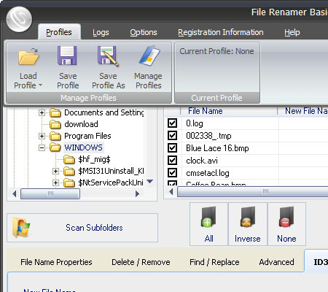This screenshot has width=328, height=292.
Task: Click the Current Profile: None label
Action: click(216, 51)
